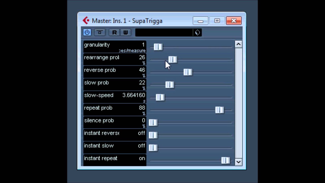Click the silence prob value 0
This screenshot has width=325, height=183.
click(143, 120)
